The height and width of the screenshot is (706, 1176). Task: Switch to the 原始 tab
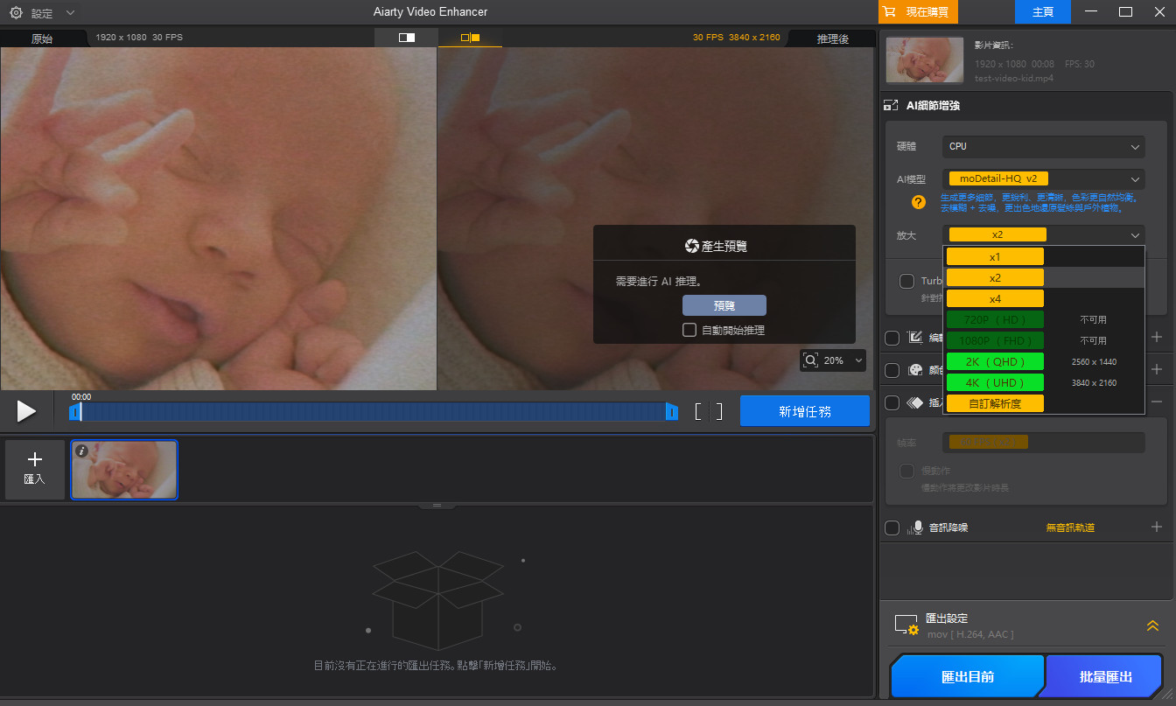click(x=42, y=38)
